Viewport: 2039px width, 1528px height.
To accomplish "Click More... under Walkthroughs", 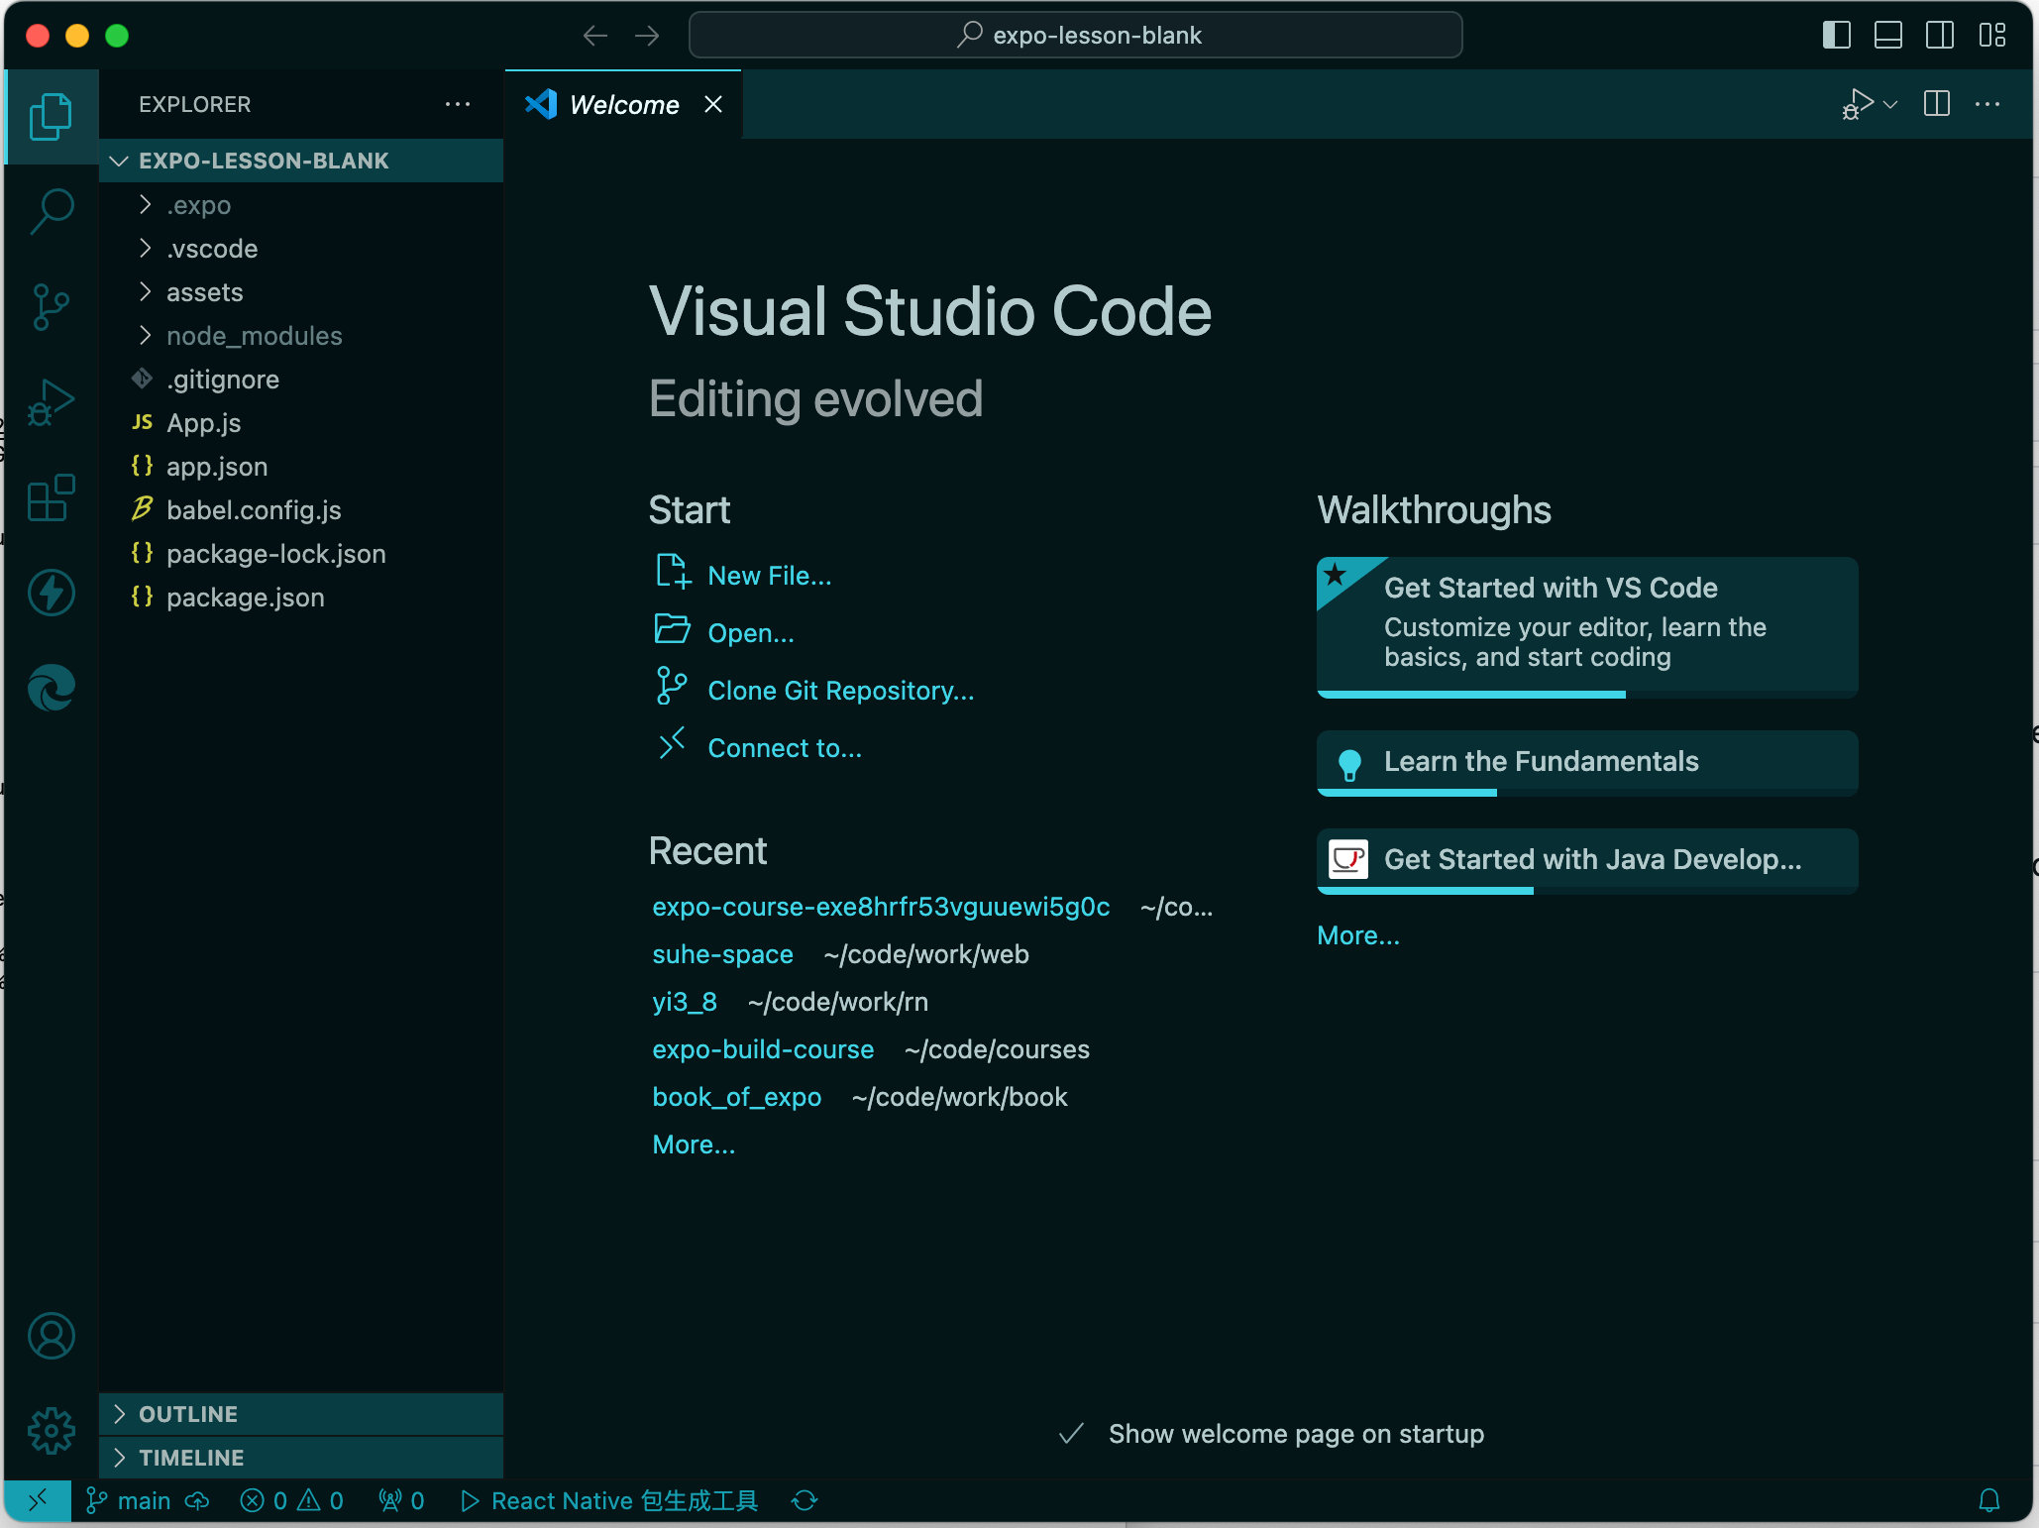I will coord(1358,935).
